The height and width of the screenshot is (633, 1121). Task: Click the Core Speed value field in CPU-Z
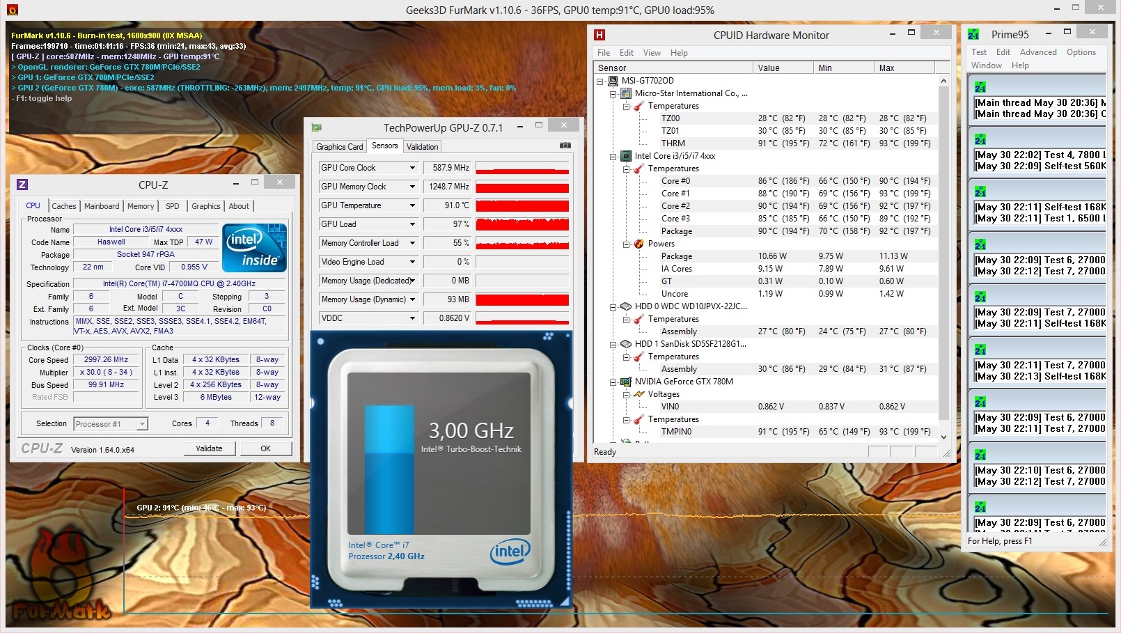106,360
